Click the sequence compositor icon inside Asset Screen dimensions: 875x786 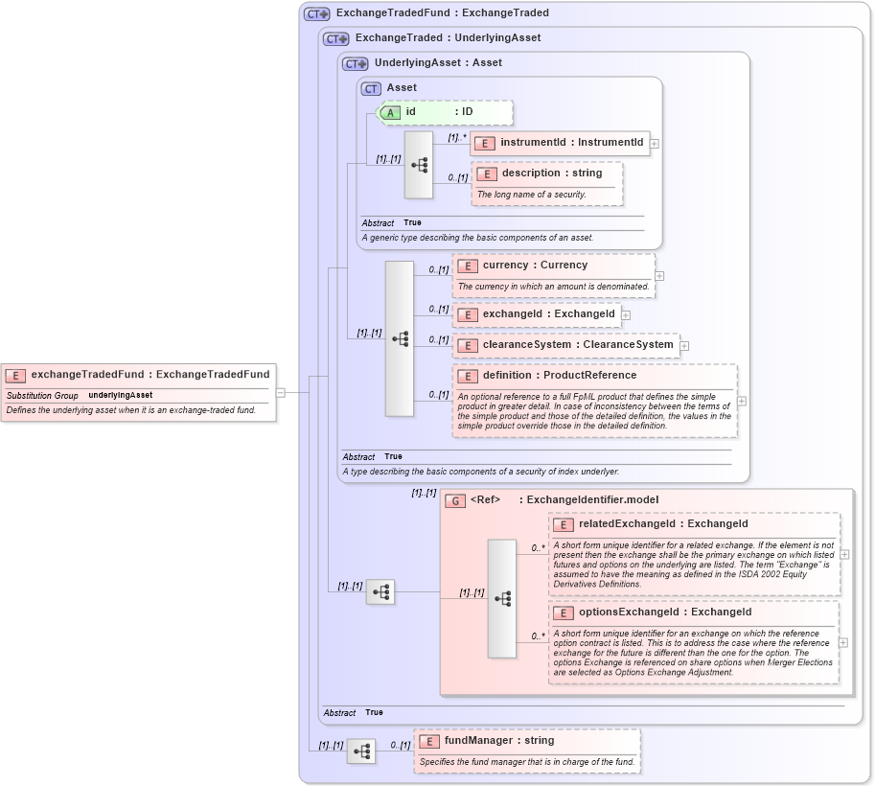click(419, 165)
